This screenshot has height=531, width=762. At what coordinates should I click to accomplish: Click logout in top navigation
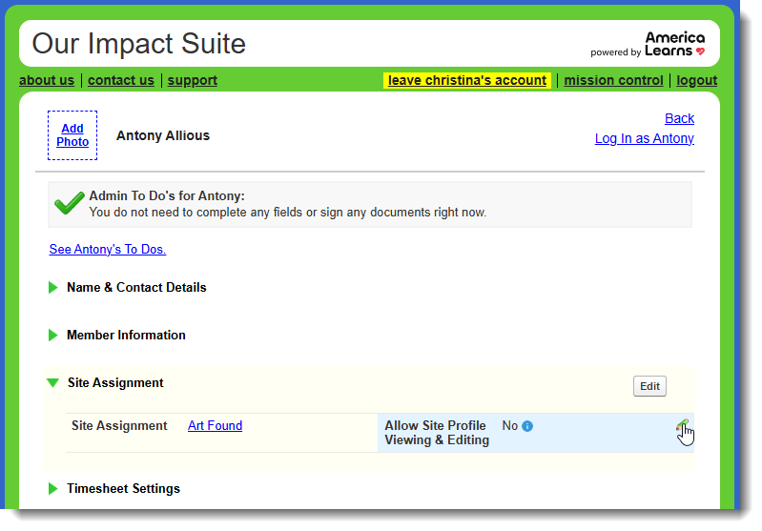(x=696, y=80)
